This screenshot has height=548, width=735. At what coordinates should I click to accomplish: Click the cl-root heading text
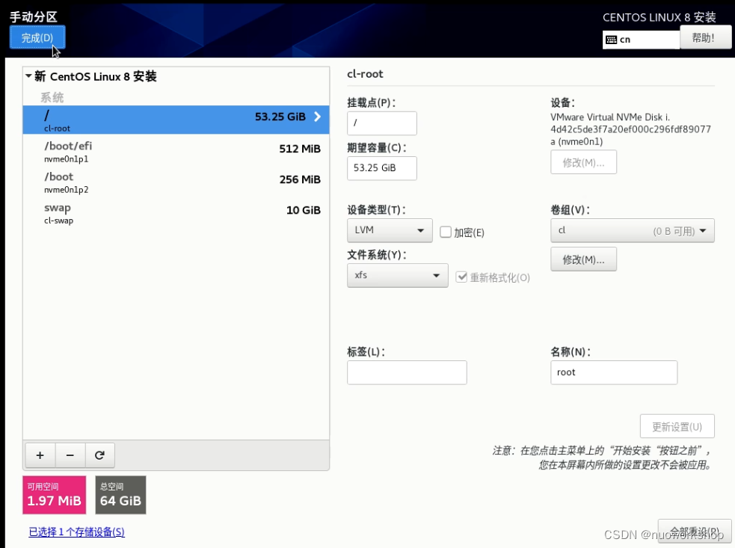(x=365, y=74)
